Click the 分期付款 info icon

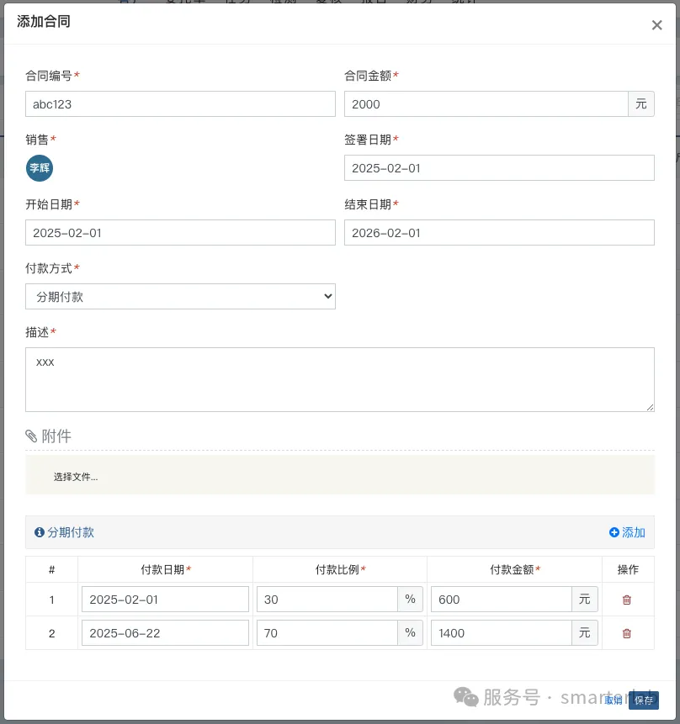pyautogui.click(x=40, y=532)
